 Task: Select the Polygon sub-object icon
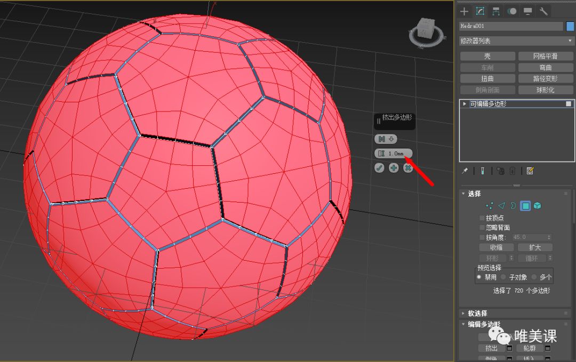point(525,205)
